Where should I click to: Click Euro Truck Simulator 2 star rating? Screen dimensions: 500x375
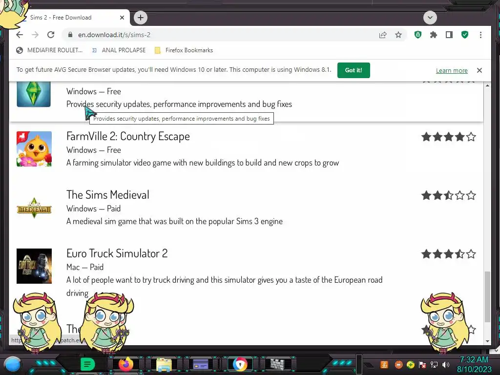click(448, 254)
